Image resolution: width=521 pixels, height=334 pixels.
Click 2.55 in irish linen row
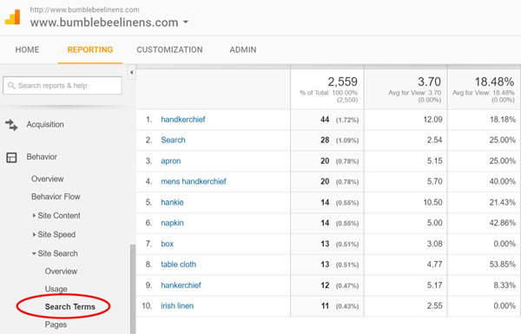(x=435, y=306)
